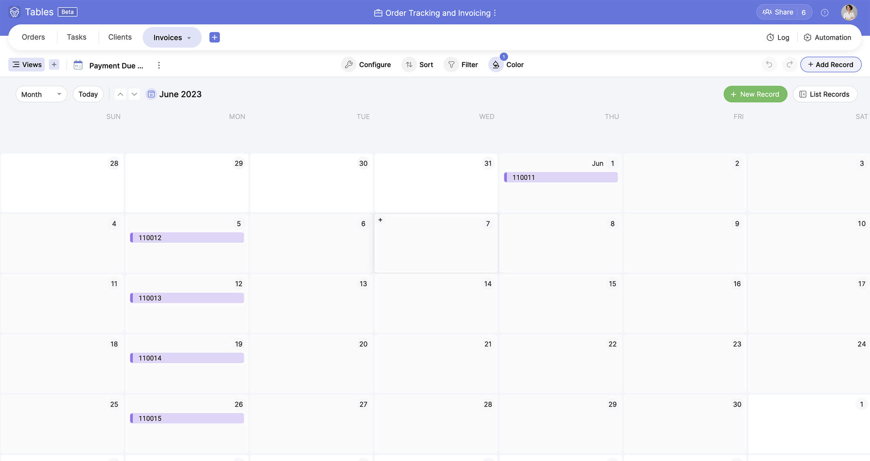Open invoice 110013 purple record bar
The image size is (870, 461).
click(x=187, y=298)
